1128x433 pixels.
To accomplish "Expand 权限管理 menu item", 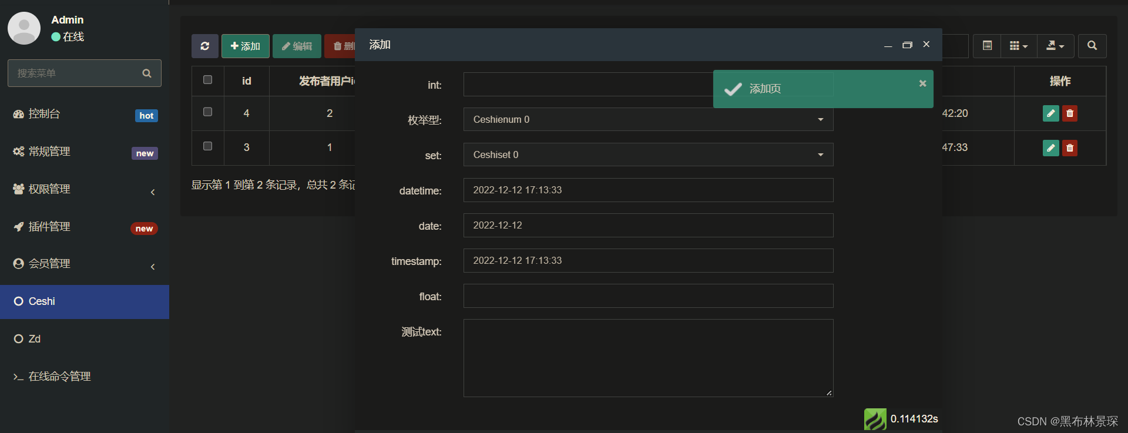I will click(x=85, y=189).
